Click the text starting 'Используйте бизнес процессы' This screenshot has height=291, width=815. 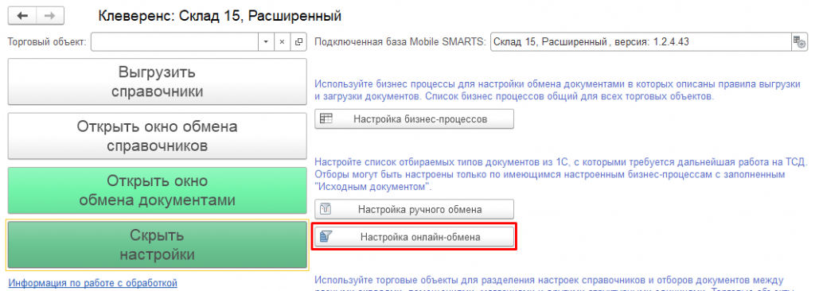coord(558,90)
